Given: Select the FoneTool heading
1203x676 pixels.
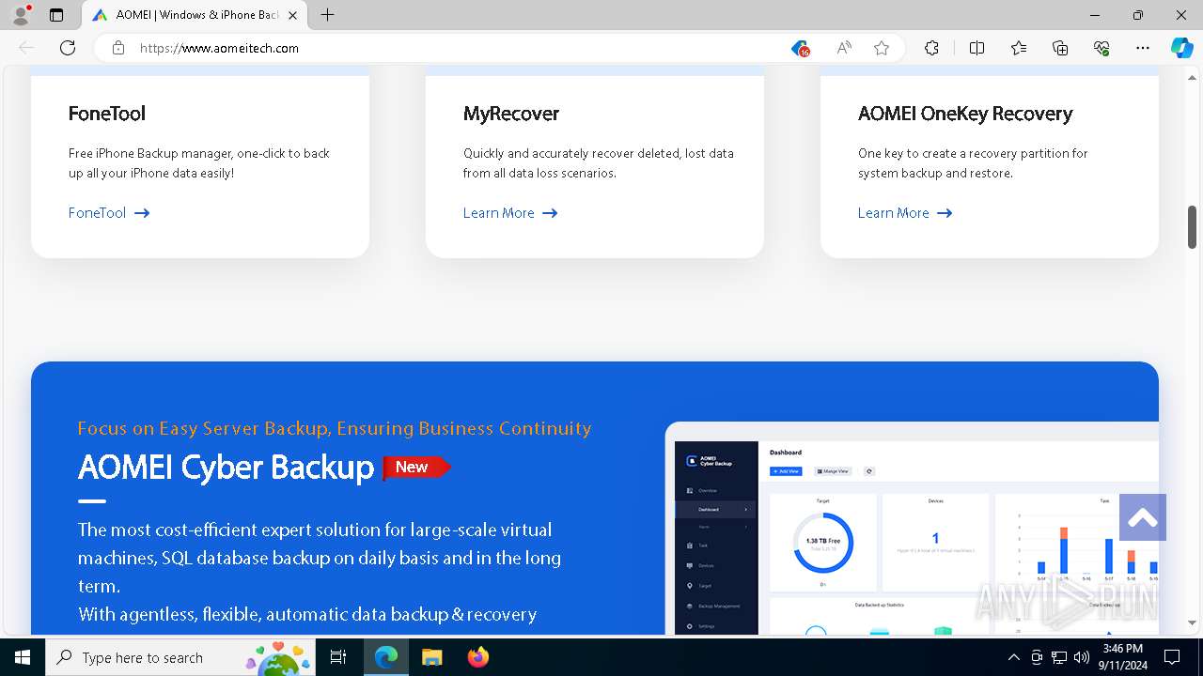Looking at the screenshot, I should click(107, 114).
